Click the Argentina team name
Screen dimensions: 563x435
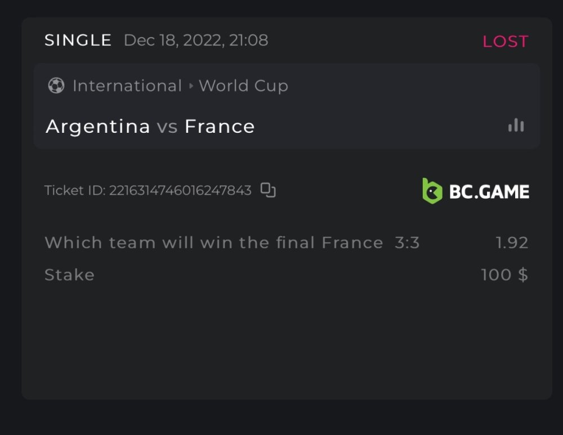(98, 126)
